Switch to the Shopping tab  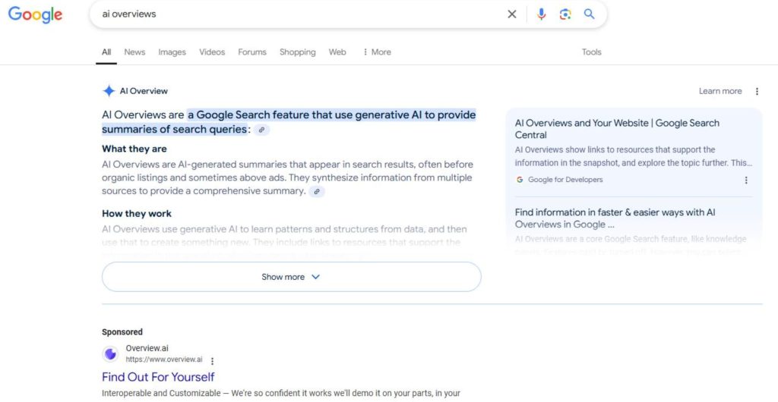point(297,52)
